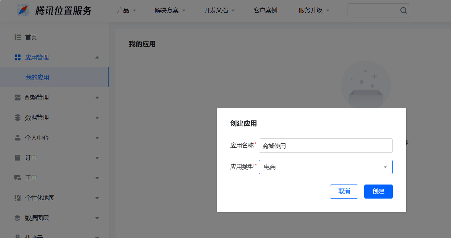Click the Tencent Location Service compass logo
This screenshot has height=238, width=451.
tap(23, 10)
